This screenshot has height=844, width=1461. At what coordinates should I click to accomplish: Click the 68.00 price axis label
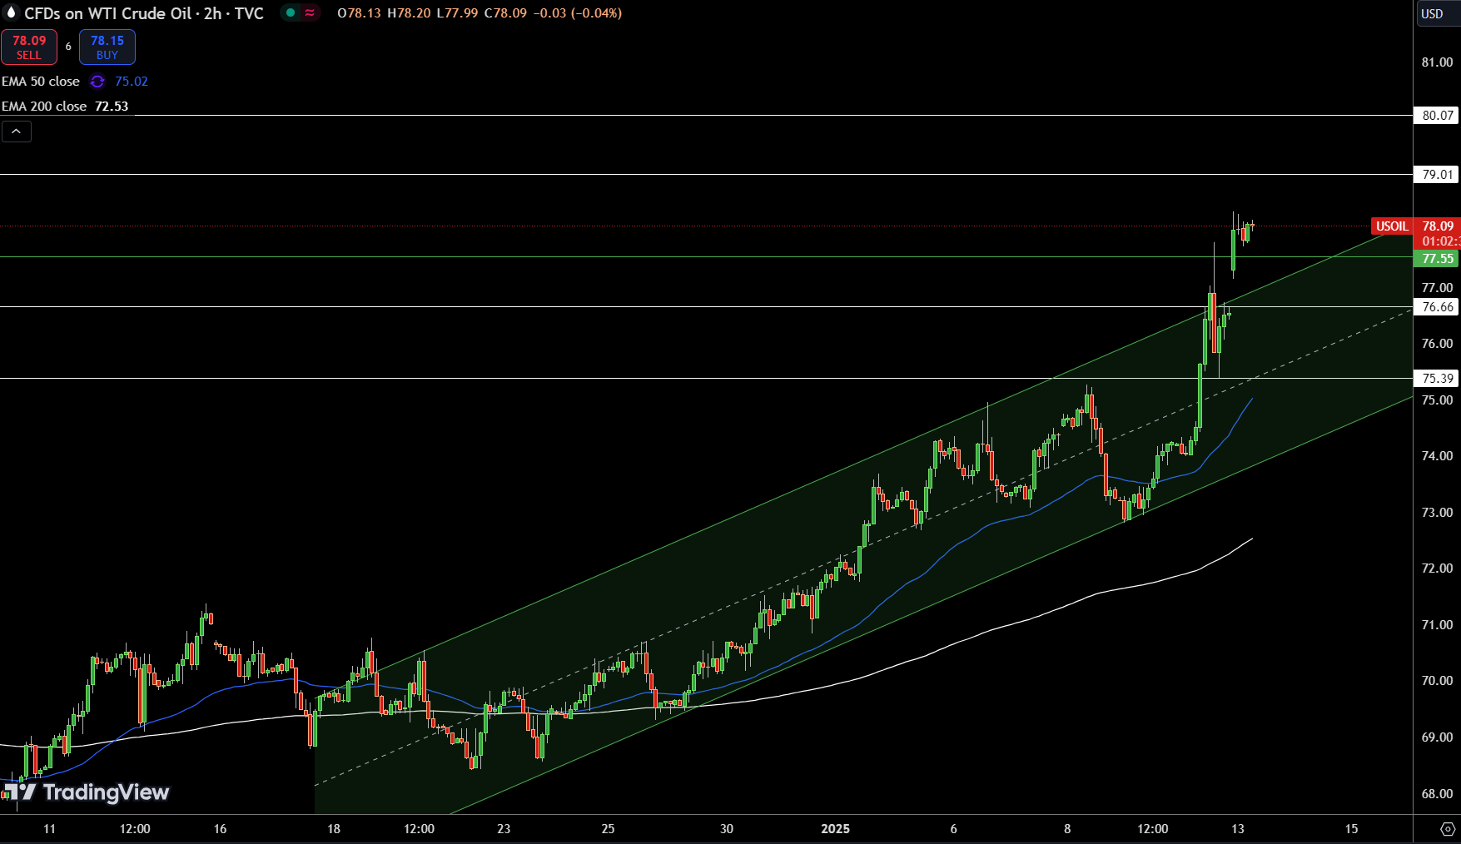coord(1437,794)
